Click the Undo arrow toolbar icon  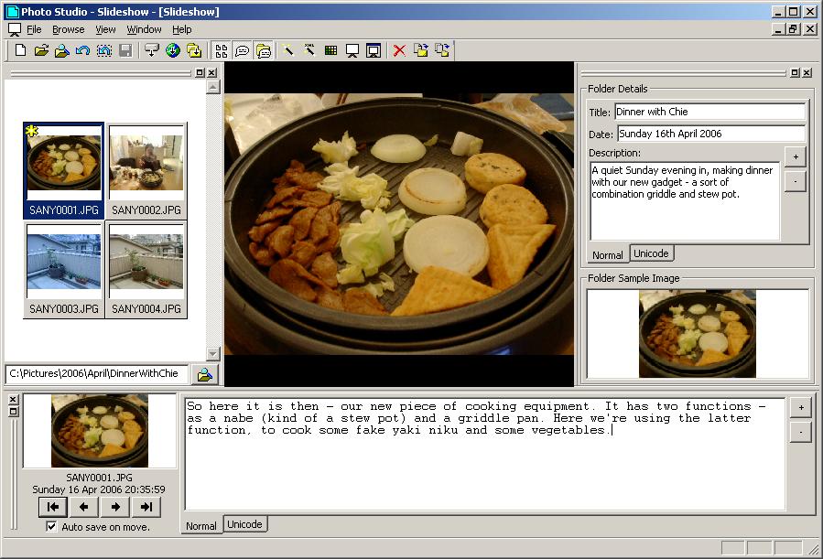[x=83, y=50]
